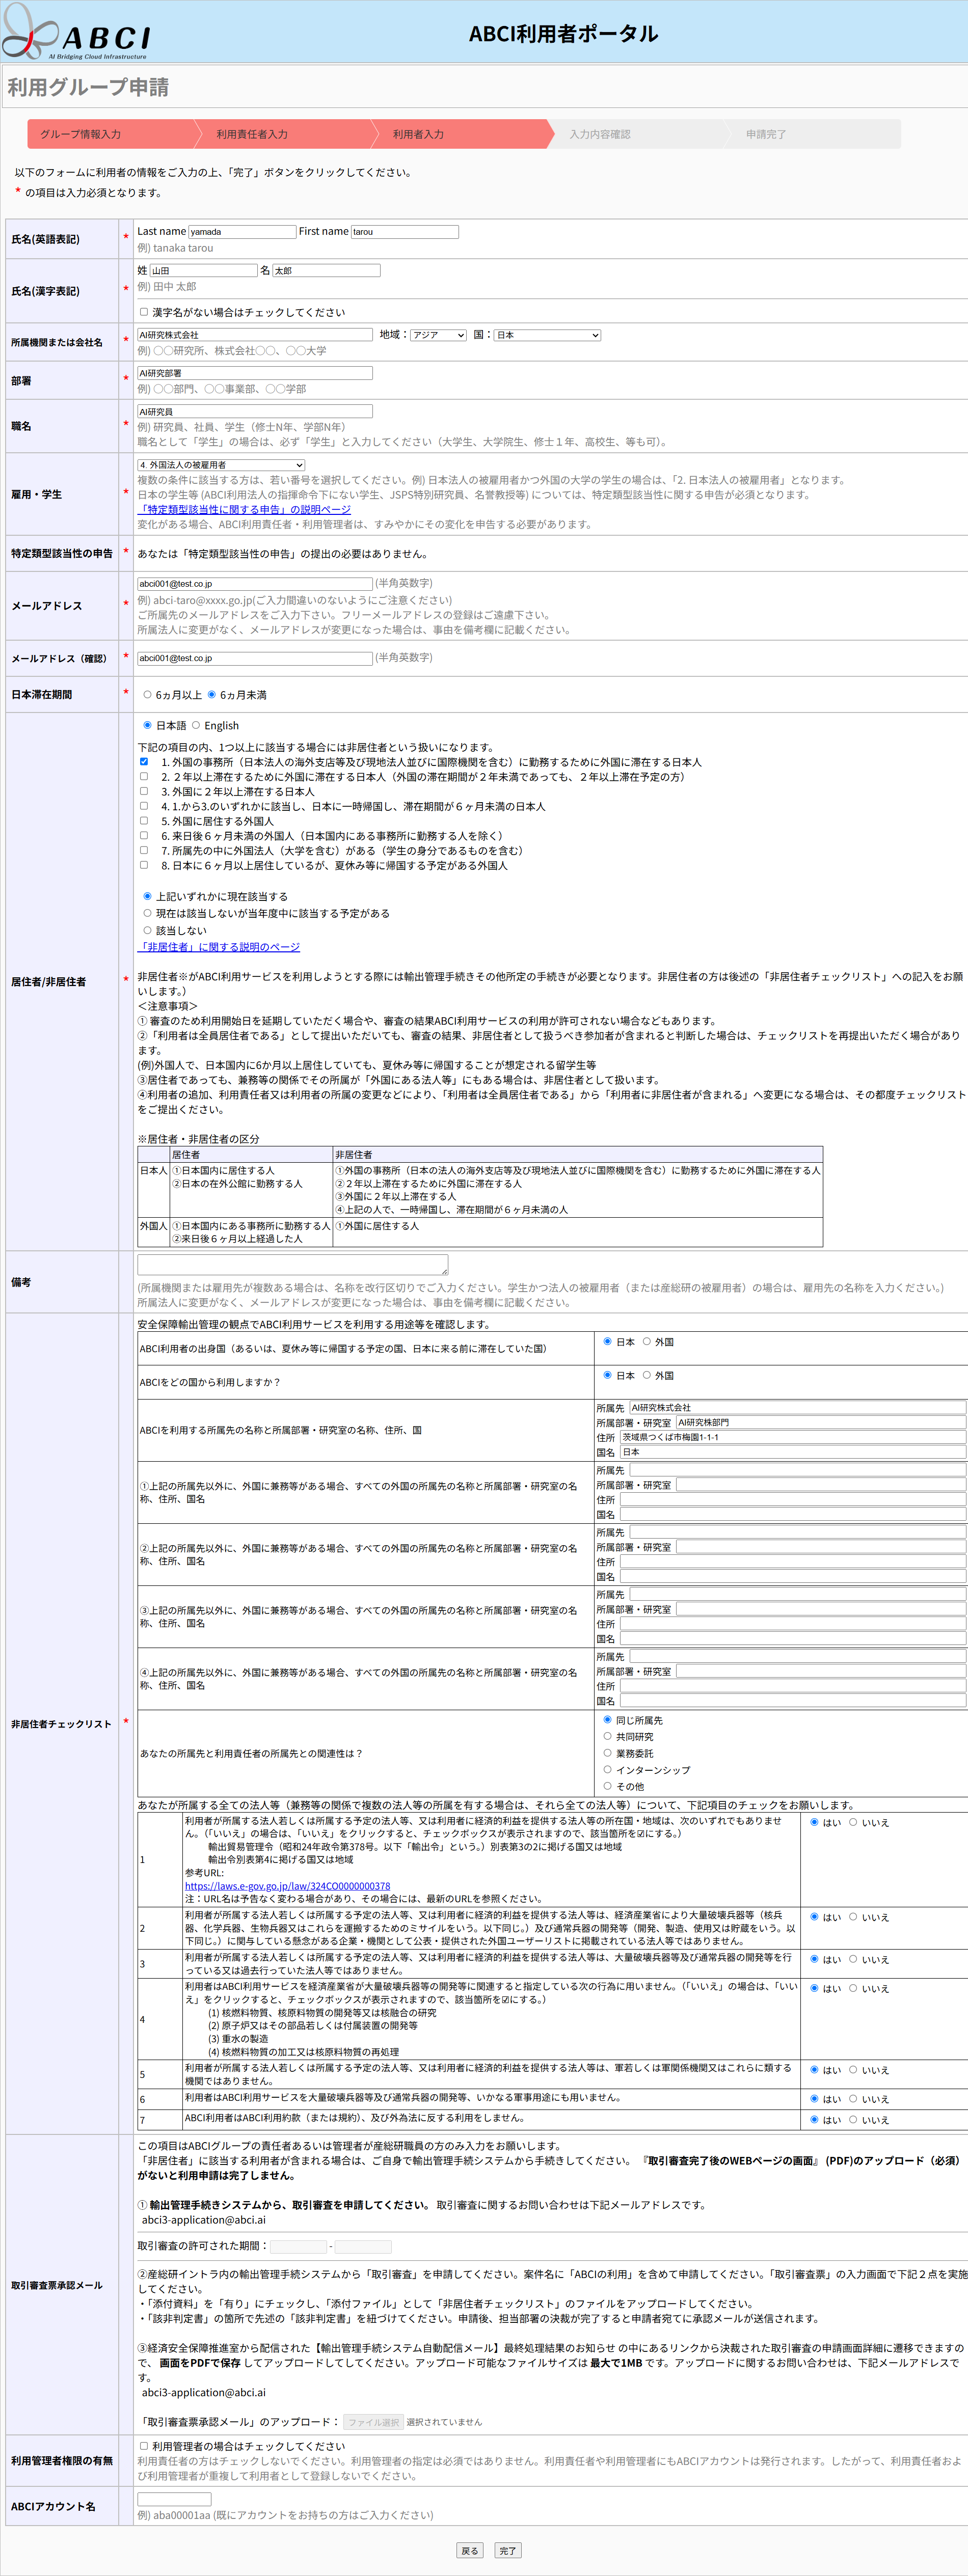Open the 地域 dropdown showing アジア

(438, 335)
